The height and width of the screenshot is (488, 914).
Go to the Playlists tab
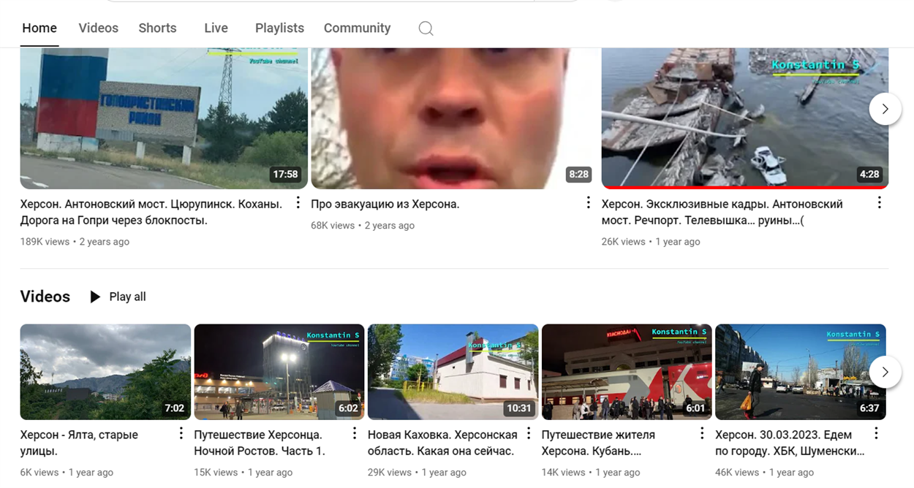pyautogui.click(x=279, y=28)
